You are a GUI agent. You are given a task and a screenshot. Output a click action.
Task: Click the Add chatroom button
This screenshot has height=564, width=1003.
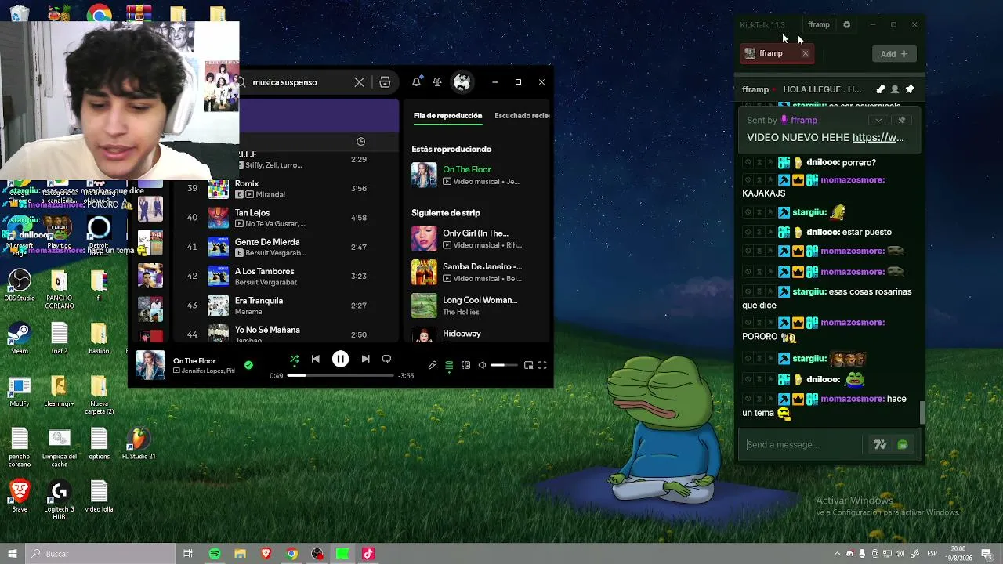click(x=894, y=54)
